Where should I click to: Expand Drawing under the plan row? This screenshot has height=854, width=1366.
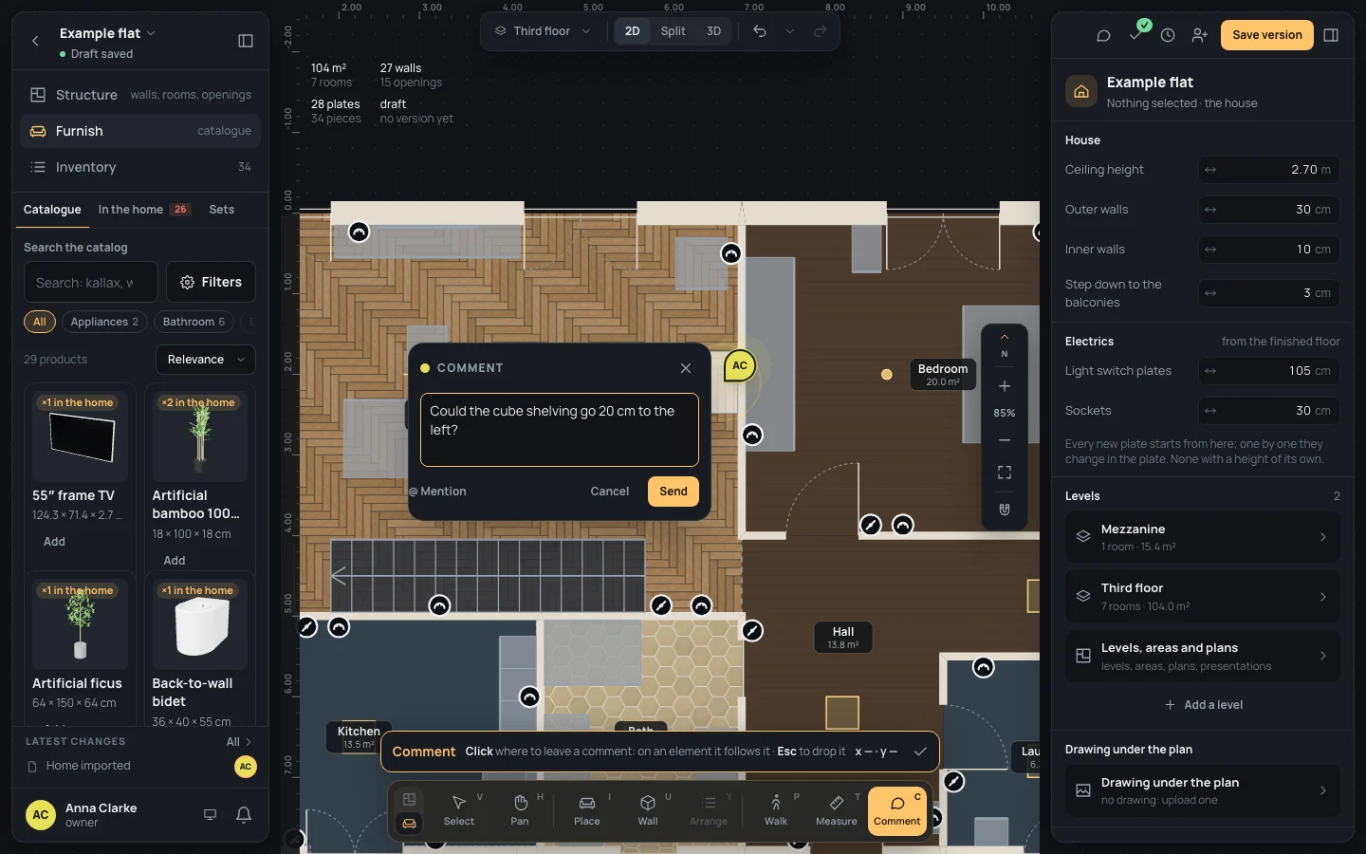click(x=1202, y=790)
